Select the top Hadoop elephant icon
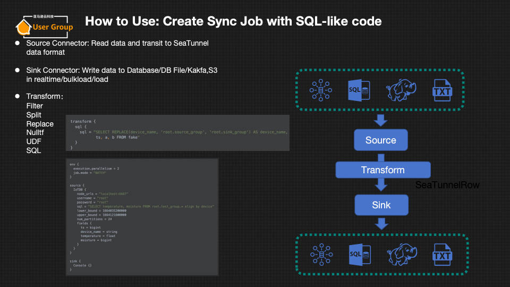Screen dimensions: 510x287 (401, 90)
